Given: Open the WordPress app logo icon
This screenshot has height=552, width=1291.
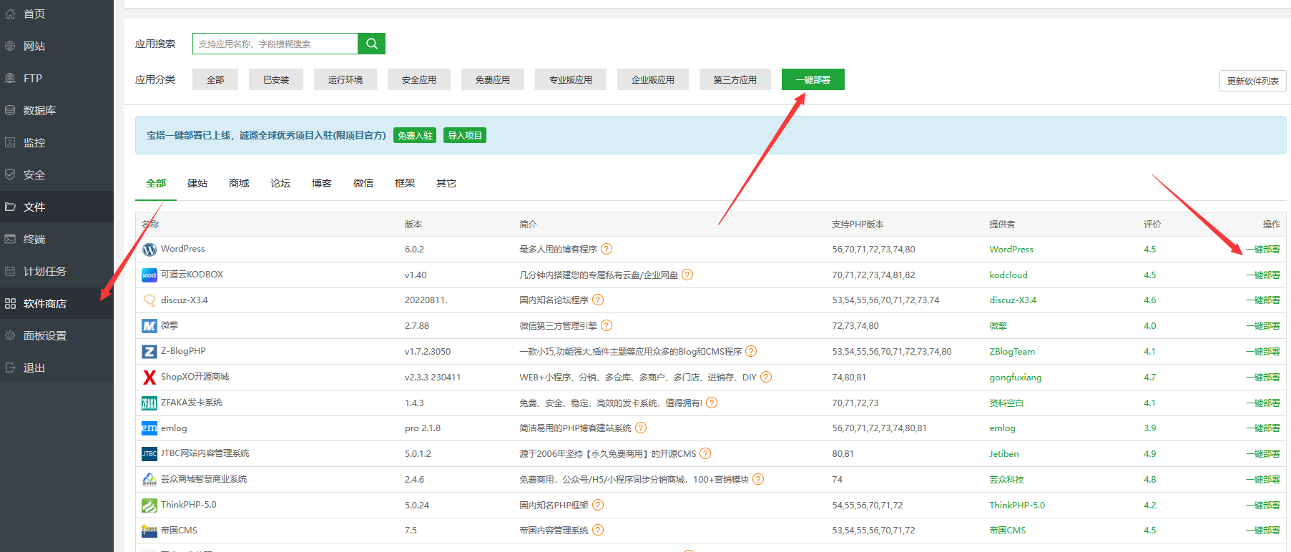Looking at the screenshot, I should tap(149, 250).
